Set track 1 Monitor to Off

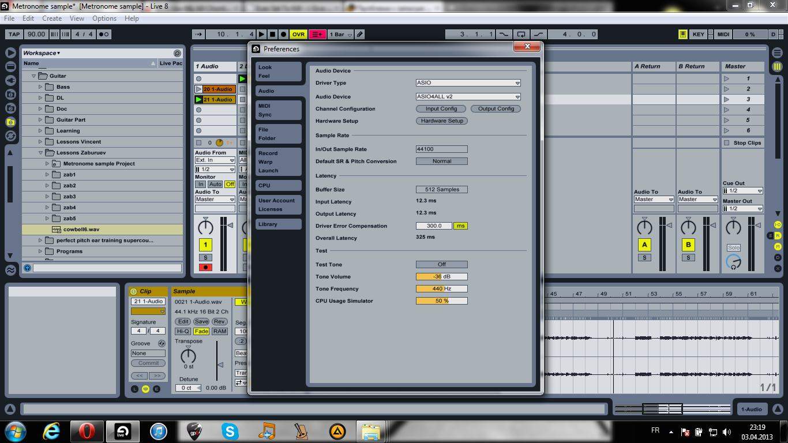tap(230, 185)
